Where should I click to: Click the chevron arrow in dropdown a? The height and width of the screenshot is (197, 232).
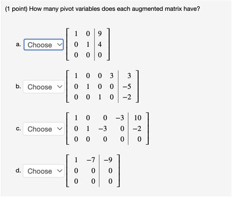(x=60, y=44)
